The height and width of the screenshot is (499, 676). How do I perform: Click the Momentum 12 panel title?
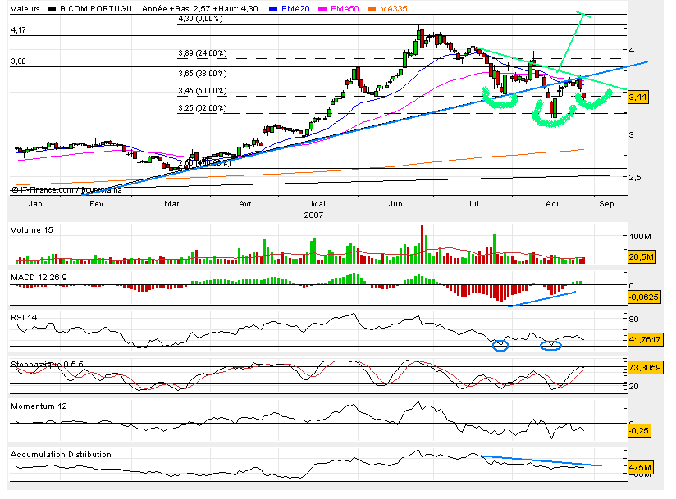click(39, 406)
